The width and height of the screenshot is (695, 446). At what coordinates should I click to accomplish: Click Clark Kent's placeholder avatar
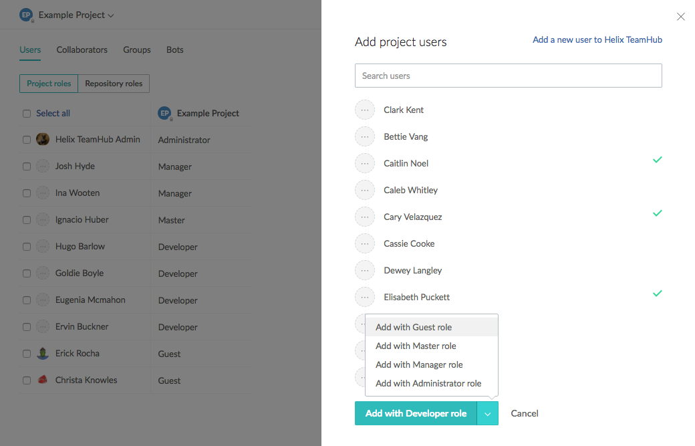point(365,110)
